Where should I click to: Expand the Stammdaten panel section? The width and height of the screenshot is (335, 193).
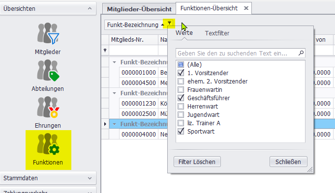tap(90, 178)
